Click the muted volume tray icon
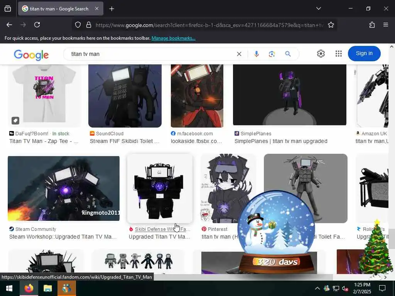Viewport: 395px width, 296px height. (x=345, y=288)
